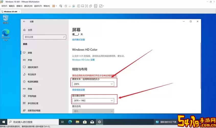Screen dimensions: 216x128
Task: Click the taskbar search box
Action: (33, 122)
